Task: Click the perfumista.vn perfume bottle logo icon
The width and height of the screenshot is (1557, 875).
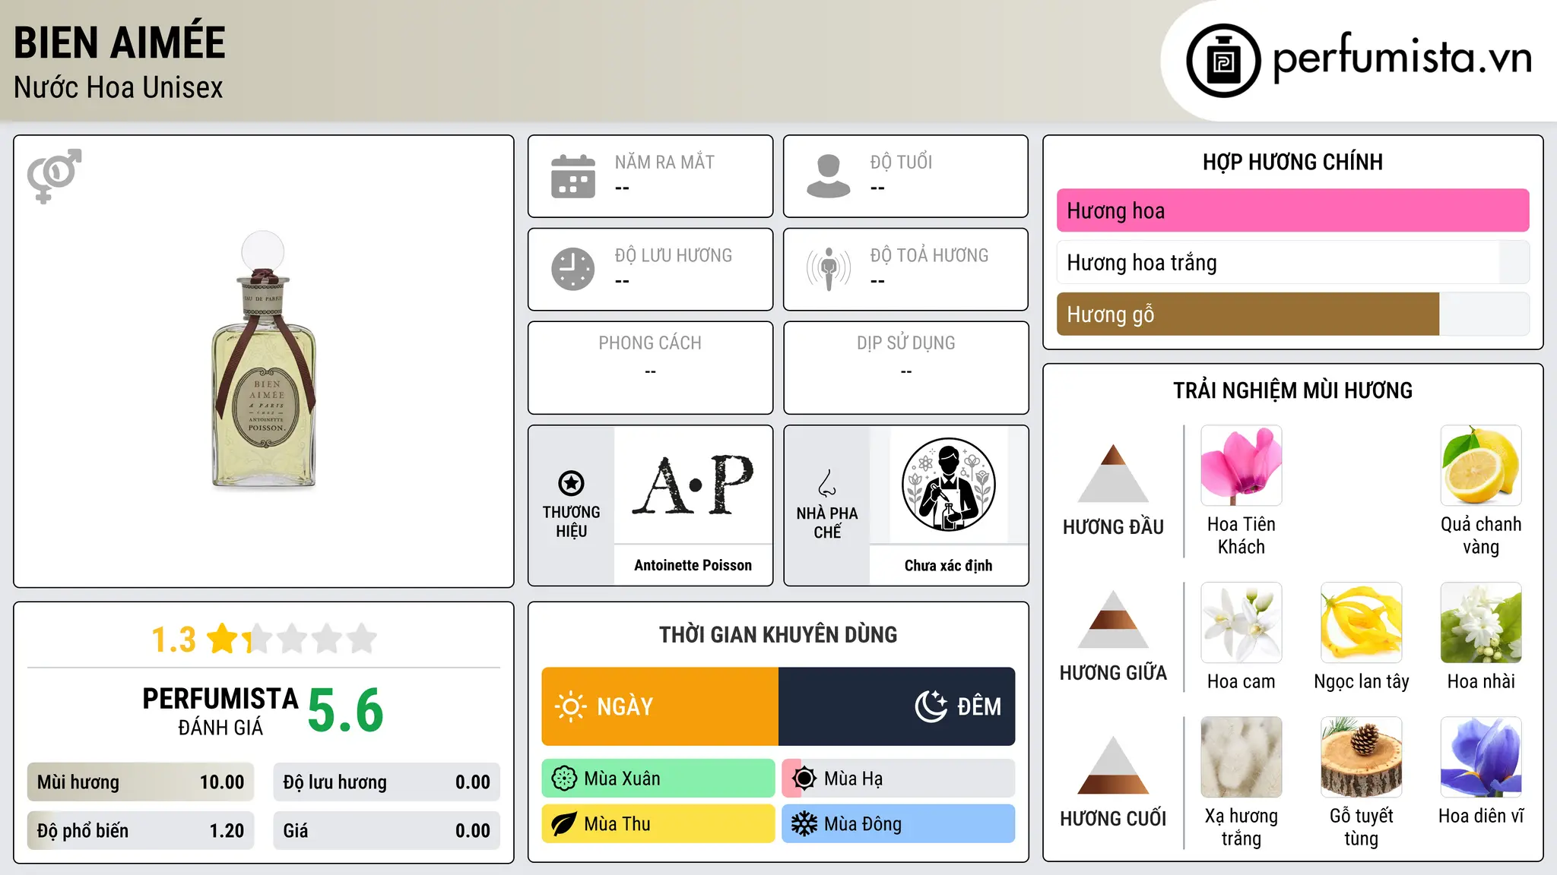Action: click(x=1223, y=61)
